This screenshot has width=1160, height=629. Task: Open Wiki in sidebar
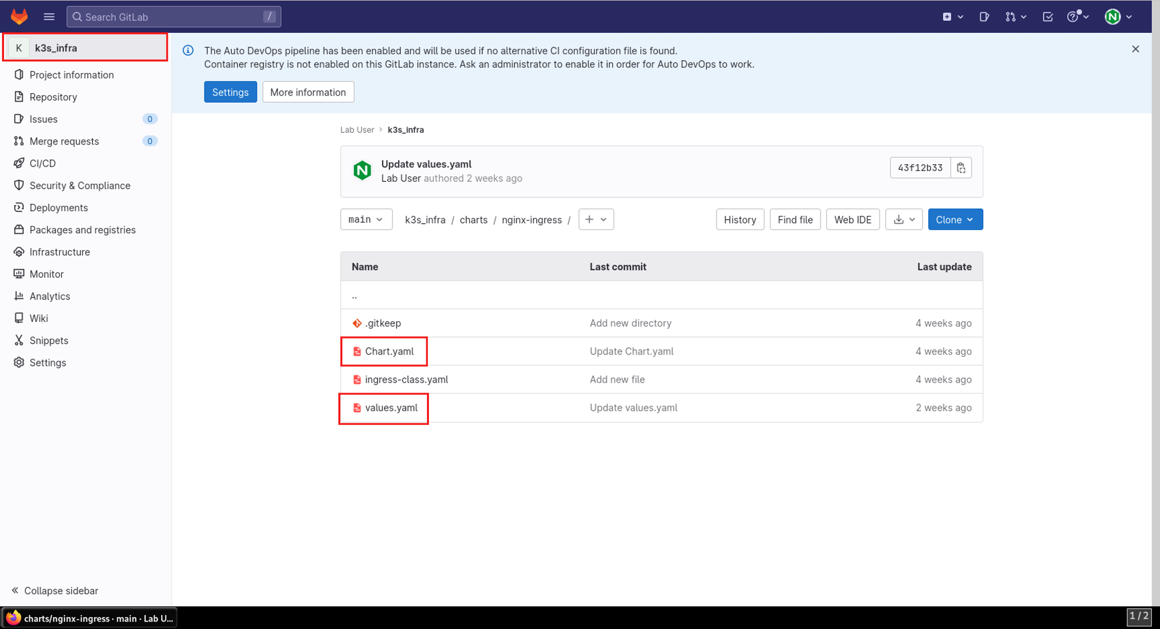point(39,318)
